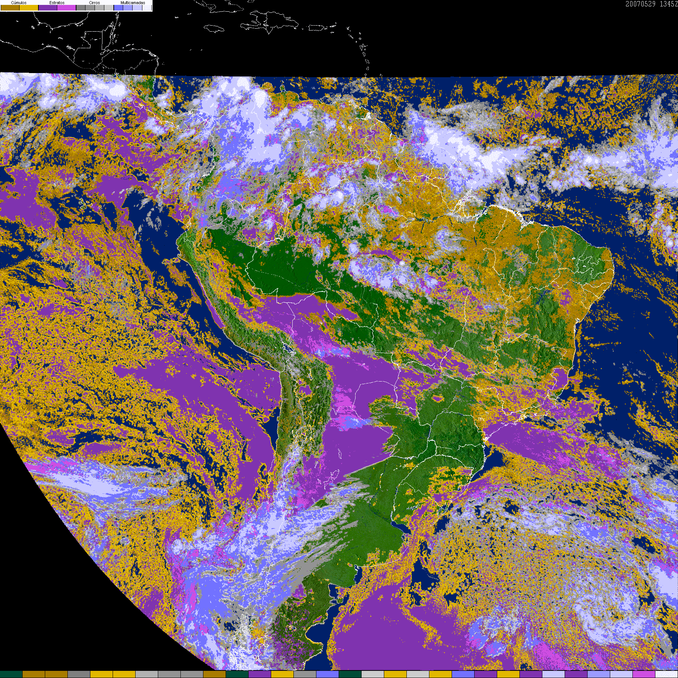Select the deep purple Estratos swatch
This screenshot has width=678, height=678.
coord(48,8)
